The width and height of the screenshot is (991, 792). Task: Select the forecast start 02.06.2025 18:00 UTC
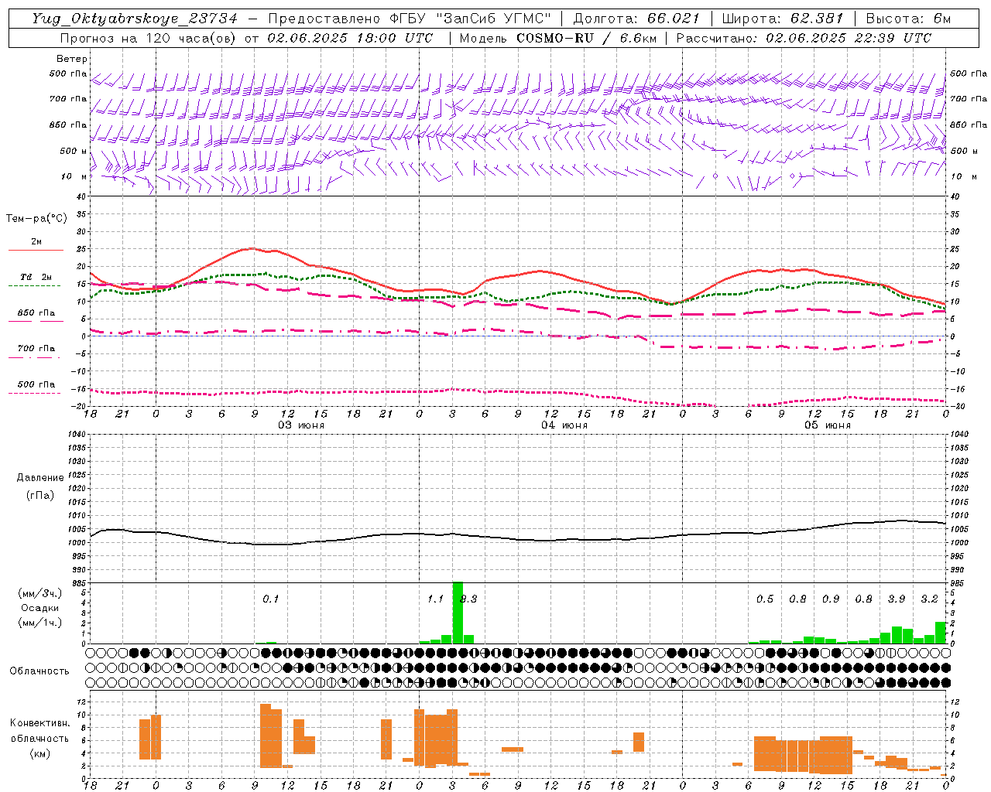[x=350, y=38]
